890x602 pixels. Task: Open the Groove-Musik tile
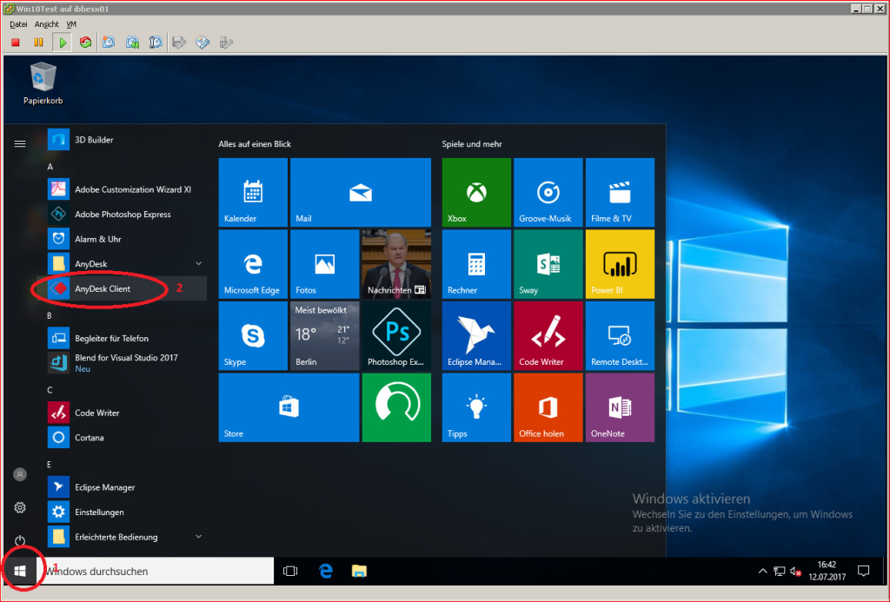point(548,192)
